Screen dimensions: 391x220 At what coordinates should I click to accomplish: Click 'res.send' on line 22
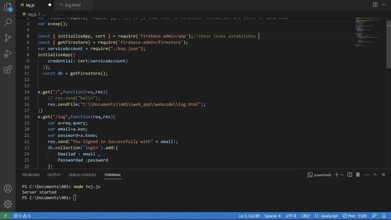pos(57,142)
